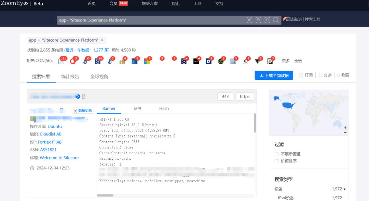The height and width of the screenshot is (201, 369).
Task: Select related icon with 131 badge
Action: [x=61, y=61]
